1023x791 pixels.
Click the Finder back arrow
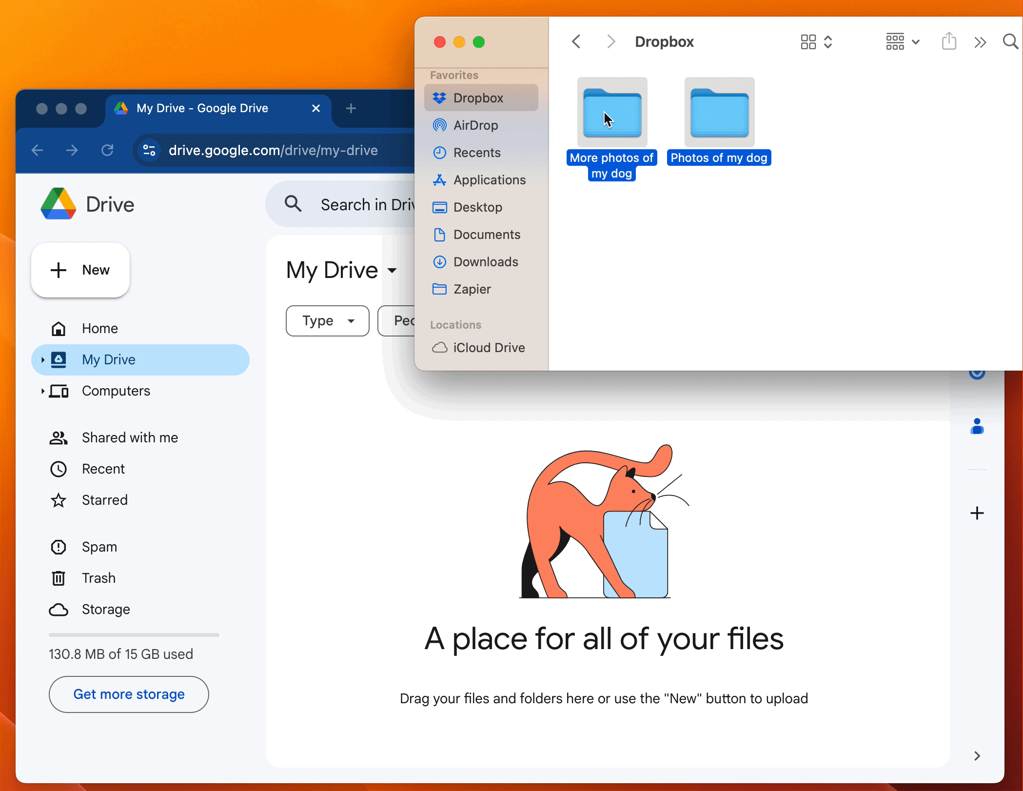[x=576, y=41]
